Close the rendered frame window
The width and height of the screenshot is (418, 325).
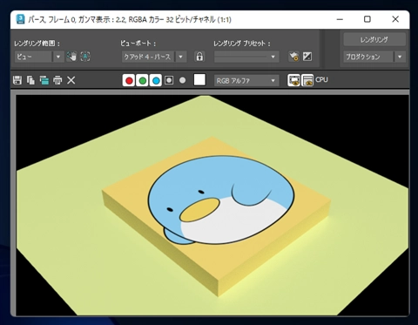pos(395,19)
